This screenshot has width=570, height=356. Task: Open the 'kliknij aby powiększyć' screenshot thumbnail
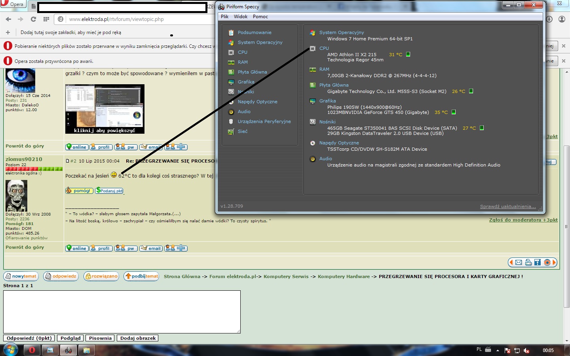pos(105,109)
